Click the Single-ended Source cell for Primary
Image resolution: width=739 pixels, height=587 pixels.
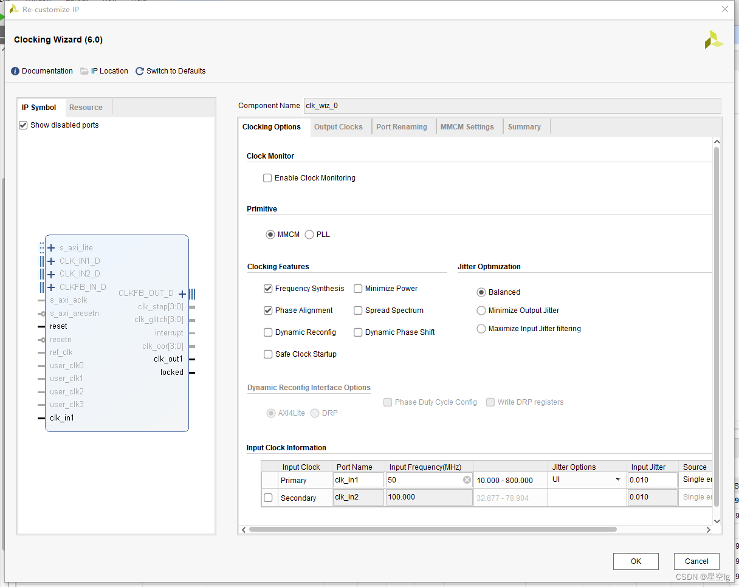tap(695, 480)
